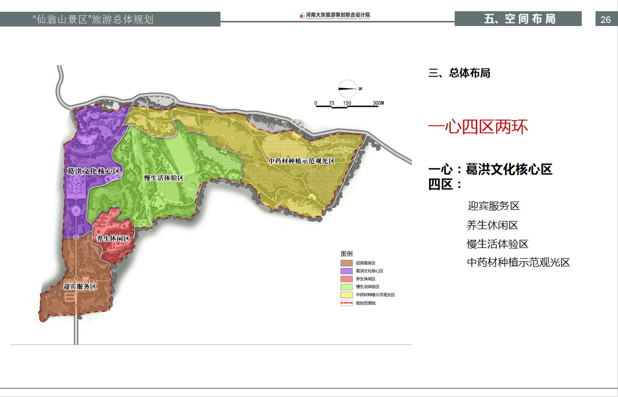This screenshot has height=397, width=618.
Task: Click the page number 26
Action: pos(606,20)
